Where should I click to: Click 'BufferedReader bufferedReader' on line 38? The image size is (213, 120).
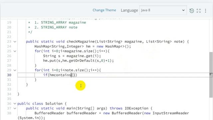66,113
